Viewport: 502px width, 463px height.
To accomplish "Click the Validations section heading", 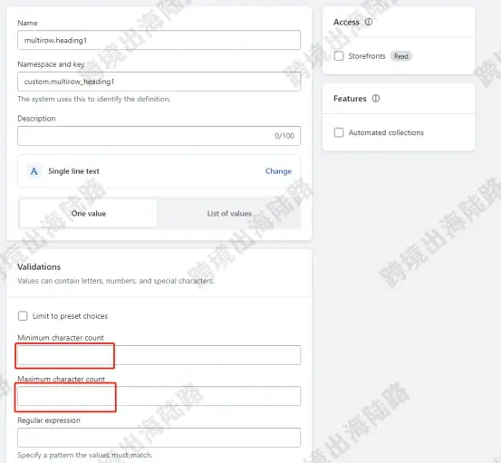I will point(39,266).
